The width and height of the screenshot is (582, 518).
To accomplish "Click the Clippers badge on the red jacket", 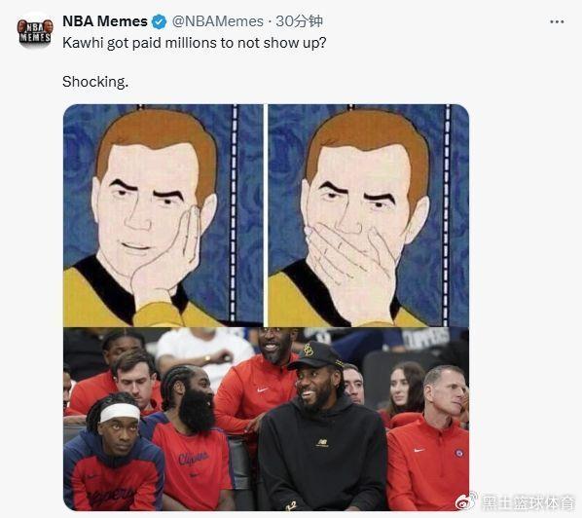I will click(x=459, y=453).
